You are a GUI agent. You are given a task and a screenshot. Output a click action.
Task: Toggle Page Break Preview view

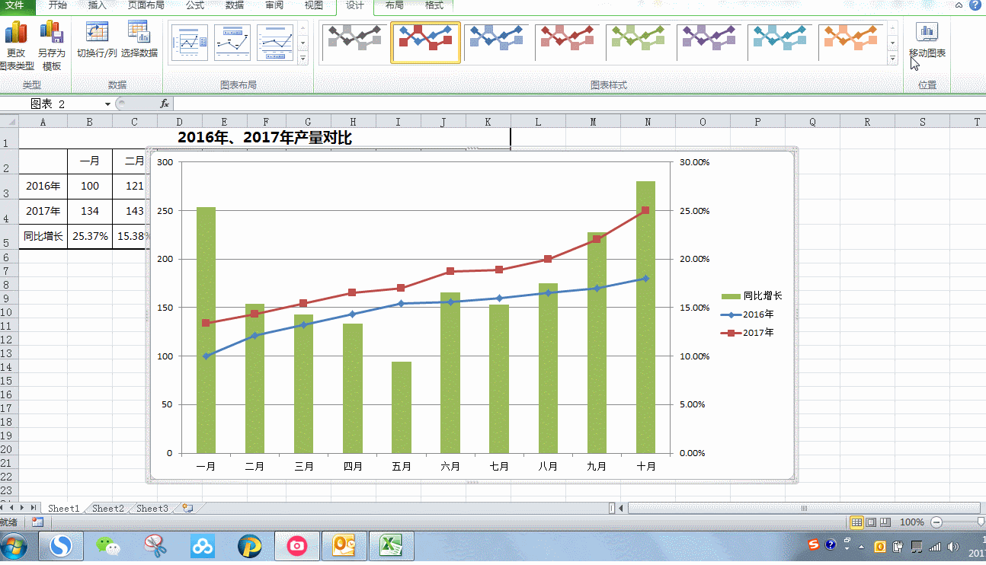(x=885, y=522)
